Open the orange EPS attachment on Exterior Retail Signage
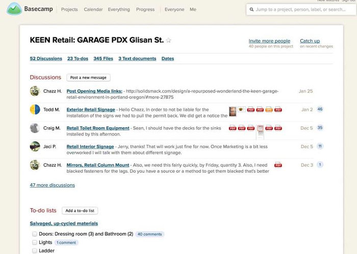357x254 pixels. pos(268,109)
